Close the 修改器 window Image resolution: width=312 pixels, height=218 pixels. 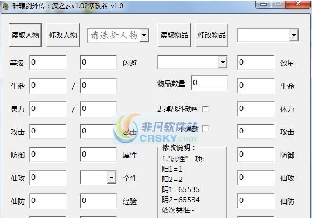pos(298,4)
